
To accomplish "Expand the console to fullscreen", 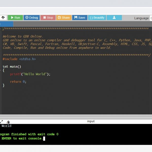I will (2, 122).
